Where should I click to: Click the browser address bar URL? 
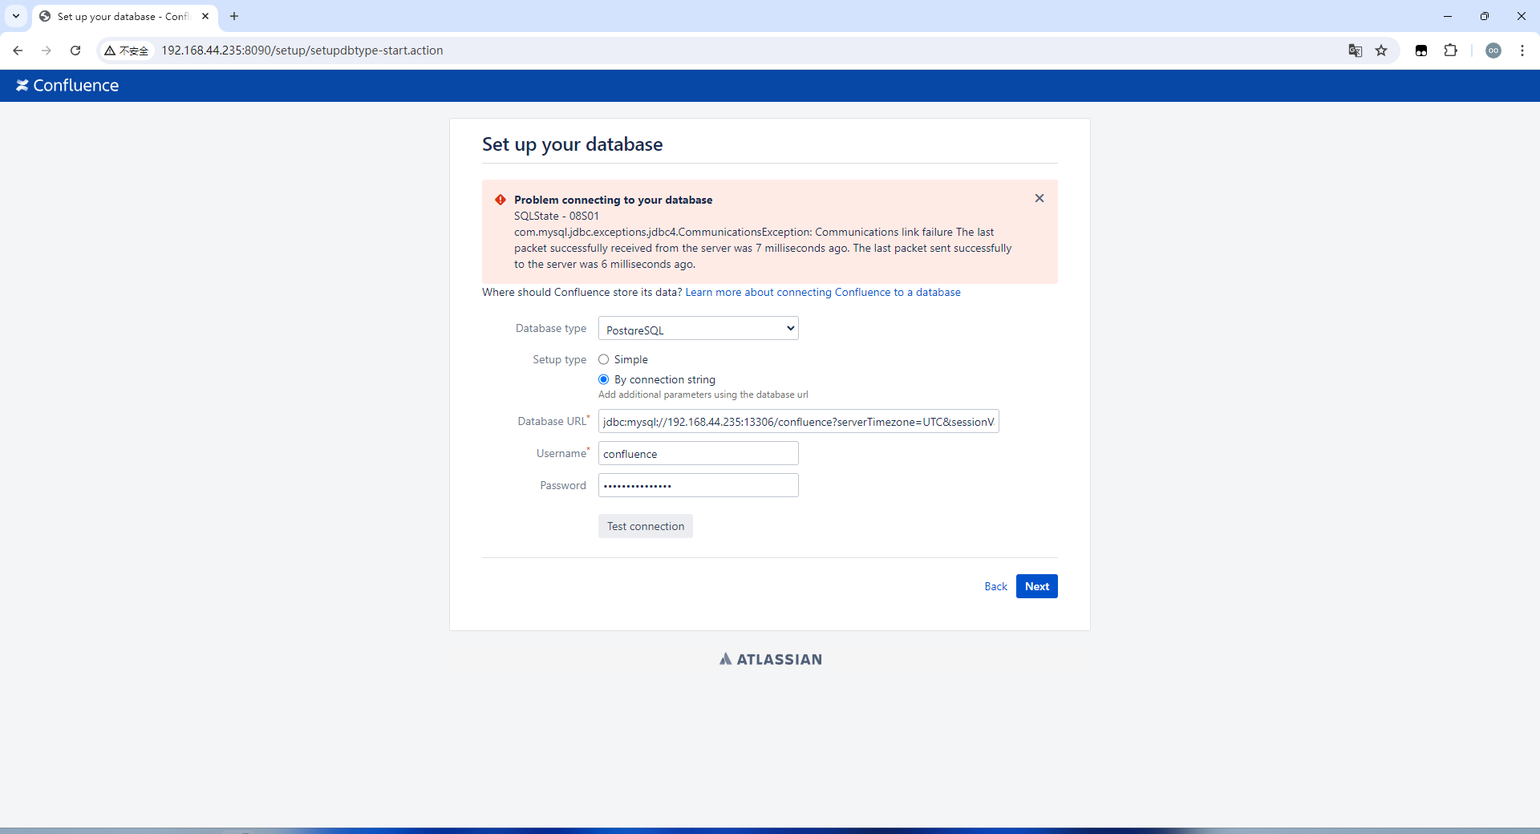point(302,51)
